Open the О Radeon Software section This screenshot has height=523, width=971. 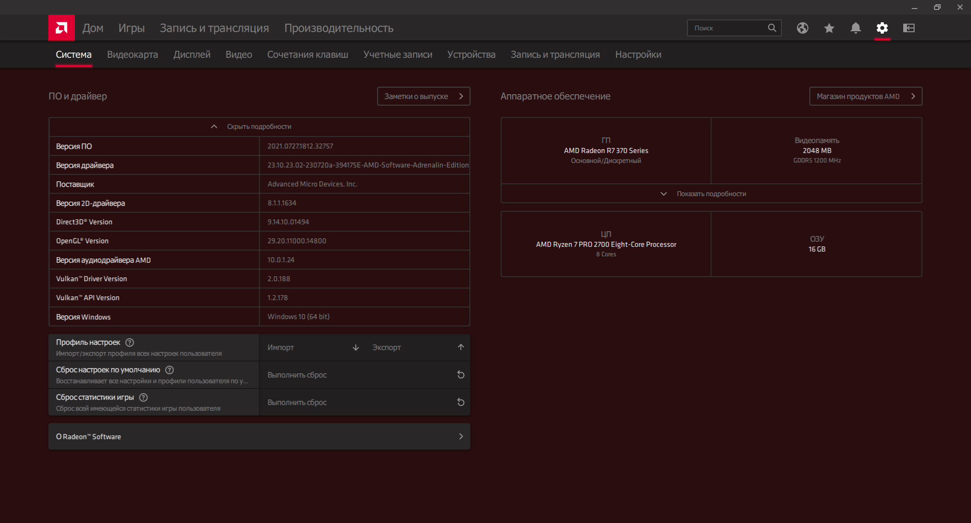click(x=259, y=436)
